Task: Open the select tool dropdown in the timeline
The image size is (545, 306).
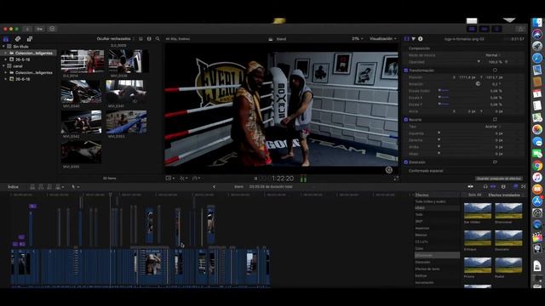Action: pyautogui.click(x=76, y=187)
